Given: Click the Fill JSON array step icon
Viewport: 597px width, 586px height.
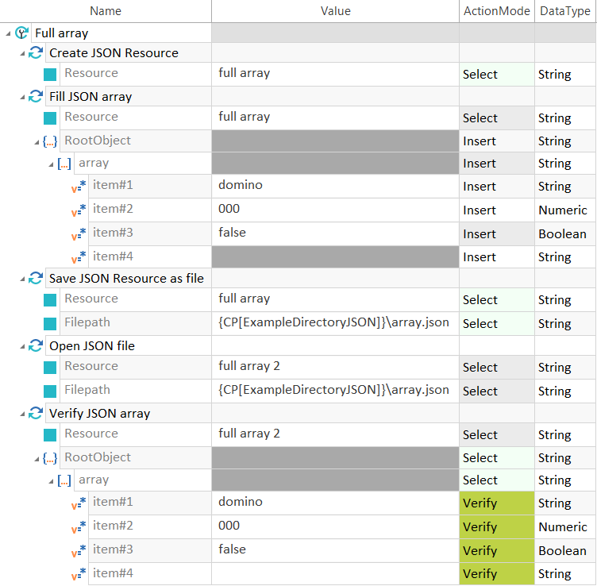Looking at the screenshot, I should click(x=36, y=97).
